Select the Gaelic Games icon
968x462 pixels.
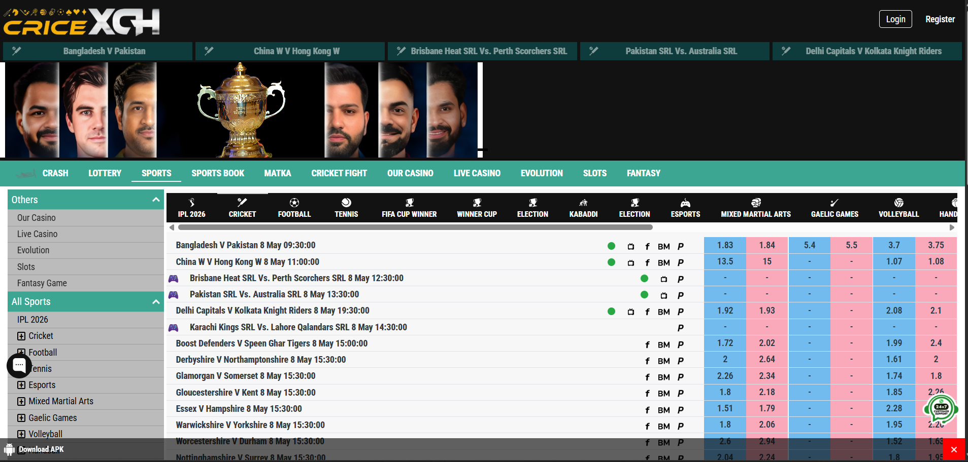coord(835,203)
